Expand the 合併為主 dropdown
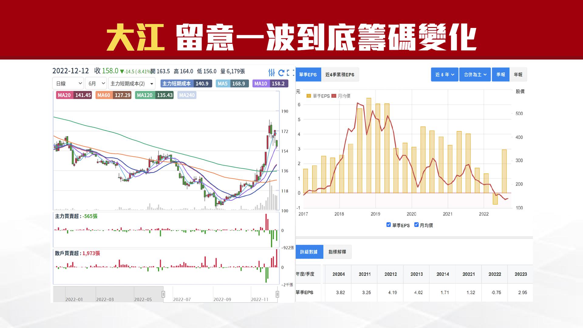The height and width of the screenshot is (328, 583). coord(475,75)
